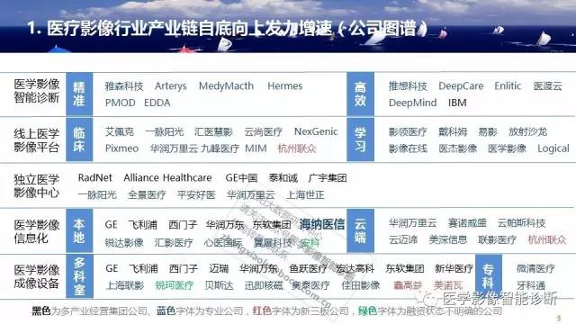This screenshot has height=324, width=576.
Task: Click company name Hermes
Action: click(284, 86)
